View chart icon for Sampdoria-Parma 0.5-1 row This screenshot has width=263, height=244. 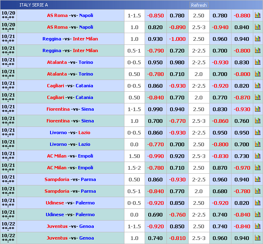pyautogui.click(x=257, y=191)
